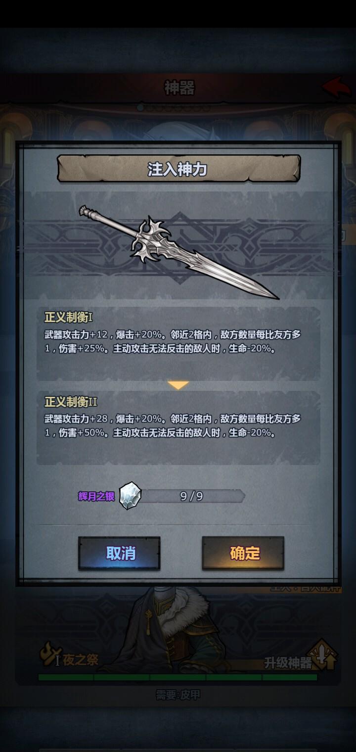The height and width of the screenshot is (752, 356).
Task: Tap the 需要:皮甲 requirement text
Action: [178, 695]
